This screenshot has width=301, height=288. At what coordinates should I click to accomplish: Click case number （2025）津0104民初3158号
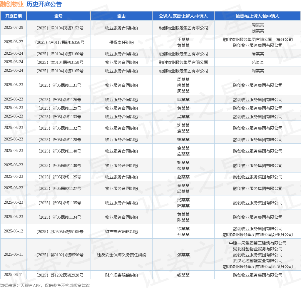pyautogui.click(x=60, y=62)
